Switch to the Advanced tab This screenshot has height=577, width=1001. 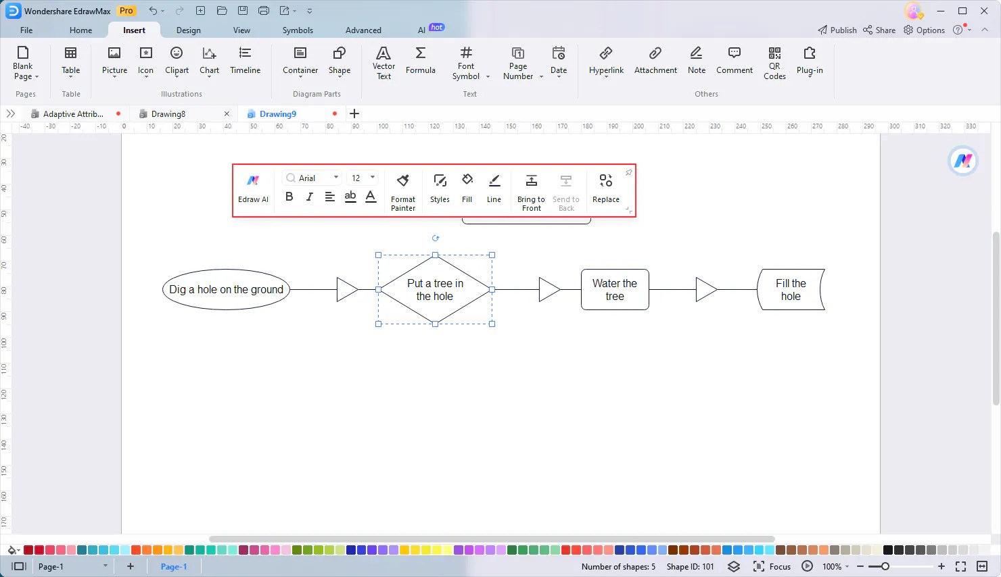click(363, 30)
